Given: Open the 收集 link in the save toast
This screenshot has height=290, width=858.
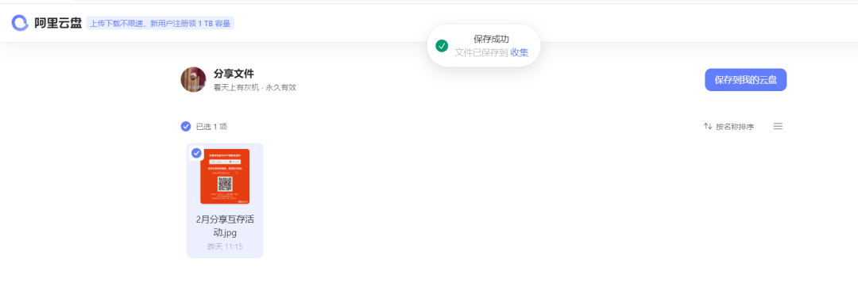Looking at the screenshot, I should [x=520, y=52].
